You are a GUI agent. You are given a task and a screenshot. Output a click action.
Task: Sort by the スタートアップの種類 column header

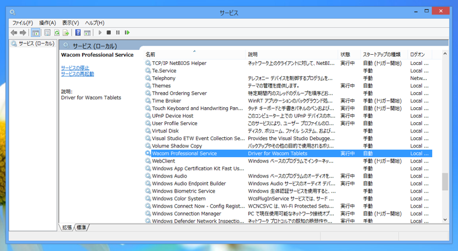(x=384, y=55)
